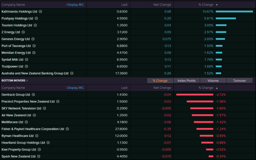The width and height of the screenshot is (256, 160).
Task: Click clock icon beside Synlait Milk Ltd
Action: pos(27,60)
